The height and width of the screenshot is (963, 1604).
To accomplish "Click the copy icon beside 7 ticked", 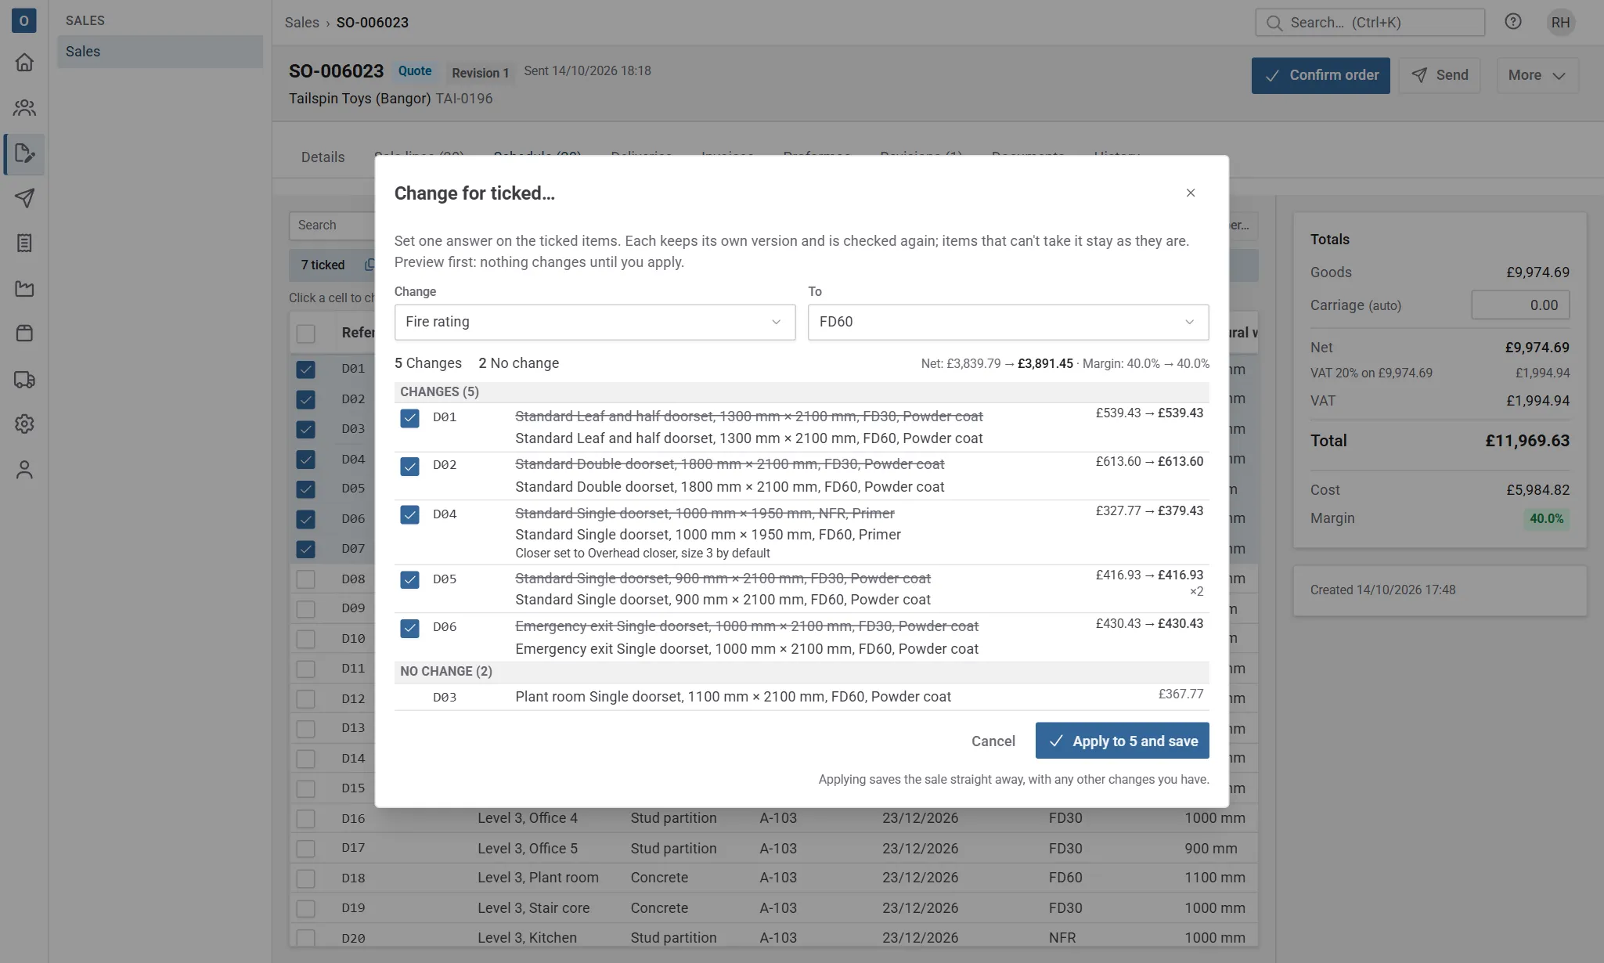I will [369, 265].
